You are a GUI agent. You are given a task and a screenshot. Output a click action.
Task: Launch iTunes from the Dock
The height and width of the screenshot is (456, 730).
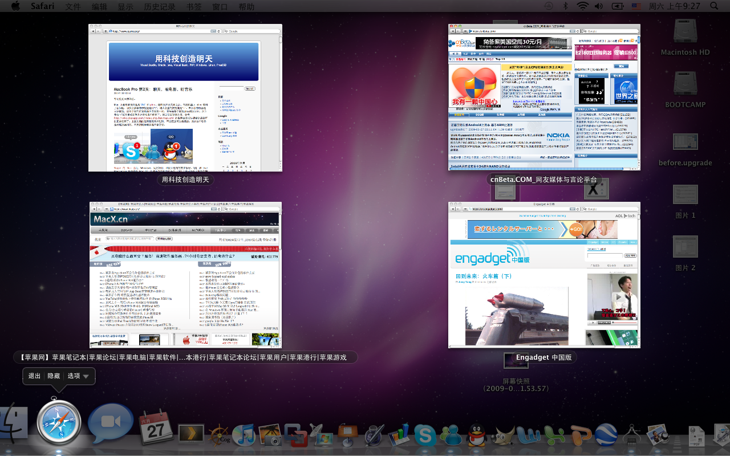click(x=244, y=434)
